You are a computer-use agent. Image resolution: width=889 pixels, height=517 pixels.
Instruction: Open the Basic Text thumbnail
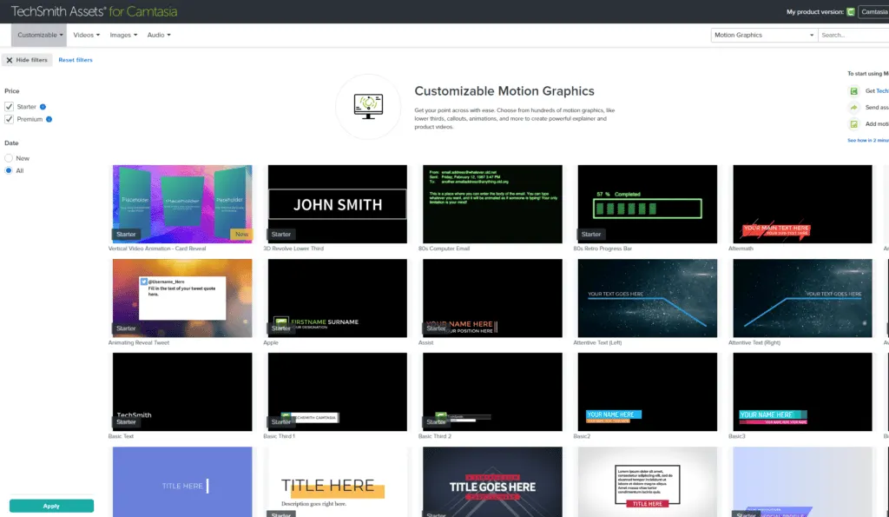[x=182, y=392]
